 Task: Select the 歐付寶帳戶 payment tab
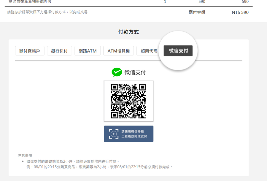coord(30,51)
